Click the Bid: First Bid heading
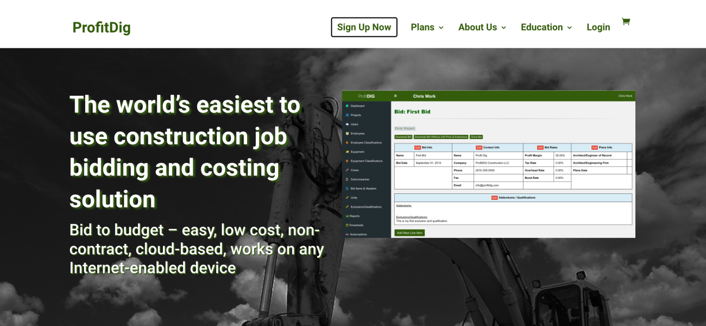706x326 pixels. [412, 111]
